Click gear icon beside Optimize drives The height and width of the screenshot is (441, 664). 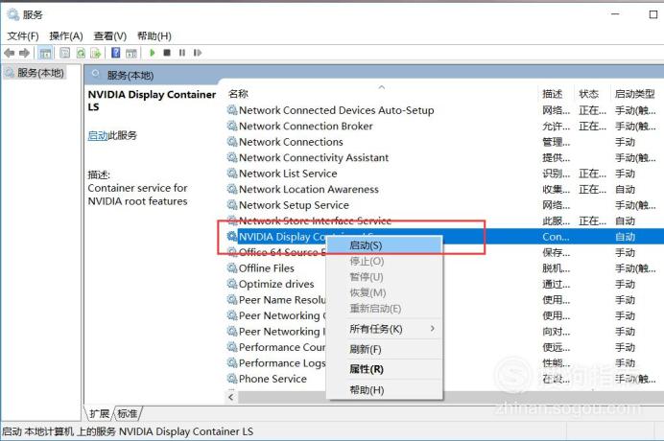tap(232, 284)
